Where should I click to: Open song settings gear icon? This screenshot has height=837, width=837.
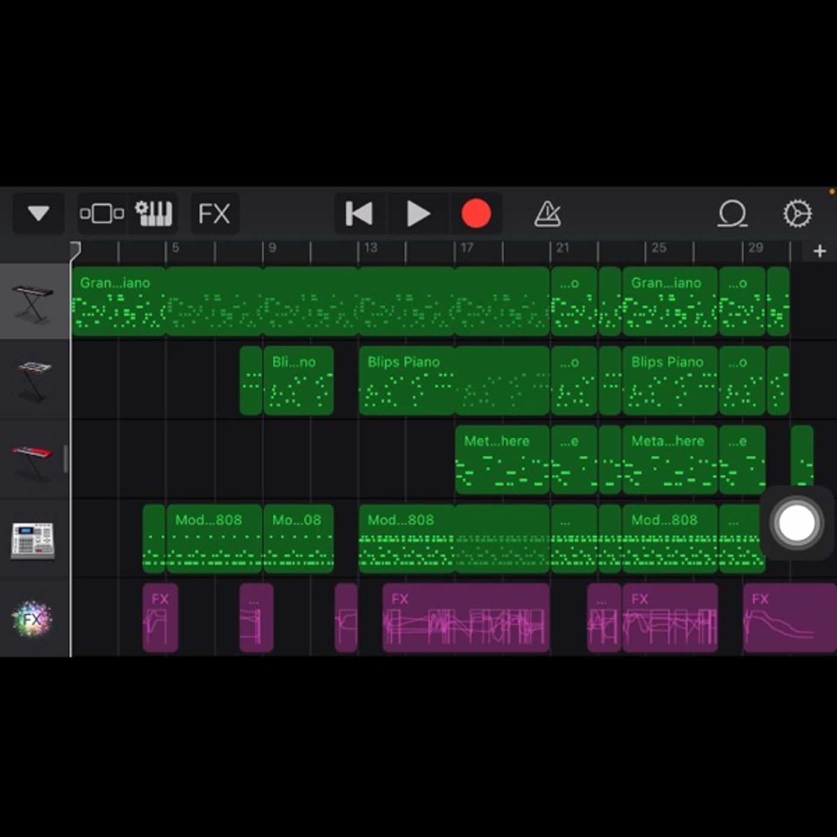tap(798, 213)
